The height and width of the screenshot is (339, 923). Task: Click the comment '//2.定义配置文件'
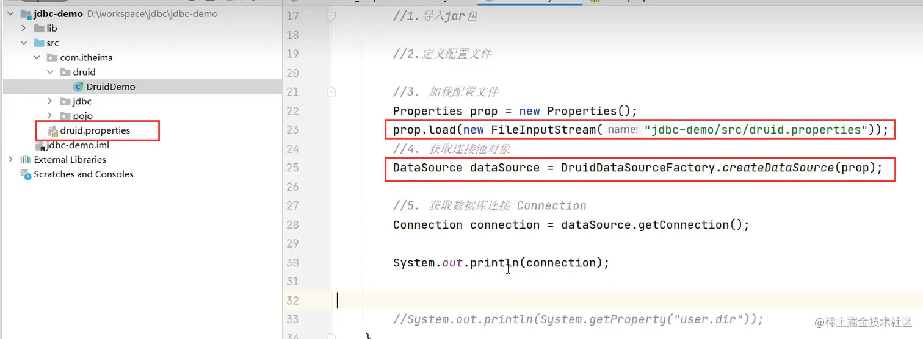click(442, 54)
